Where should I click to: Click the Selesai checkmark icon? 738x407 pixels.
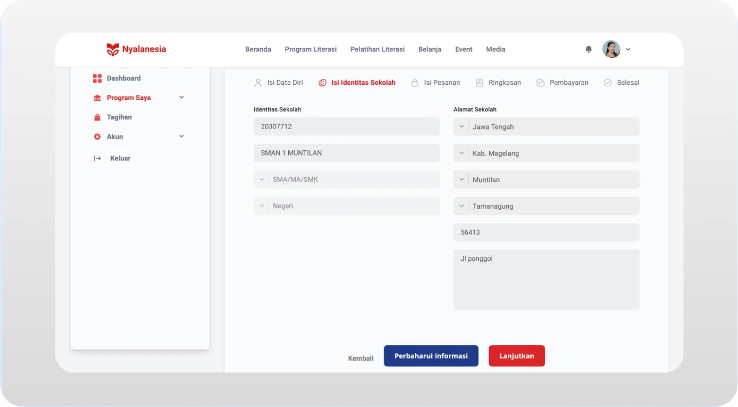tap(608, 83)
